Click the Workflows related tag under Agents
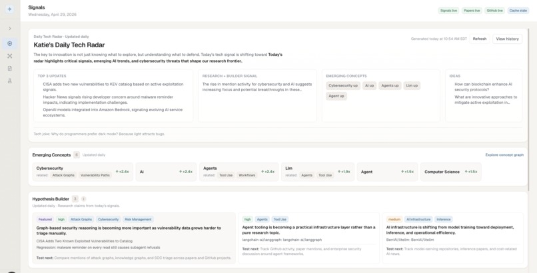 247,175
